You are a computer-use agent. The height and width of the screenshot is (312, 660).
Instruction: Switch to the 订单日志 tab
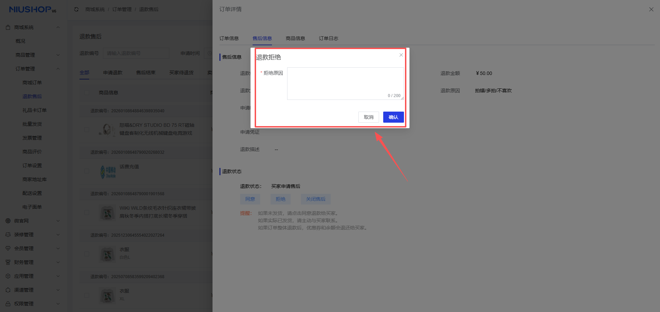[x=328, y=38]
